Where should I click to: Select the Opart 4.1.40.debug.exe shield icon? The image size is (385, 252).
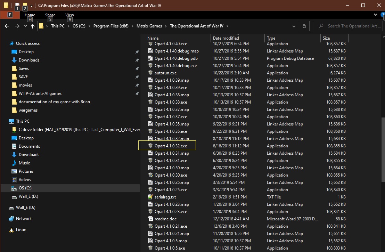[x=150, y=65]
